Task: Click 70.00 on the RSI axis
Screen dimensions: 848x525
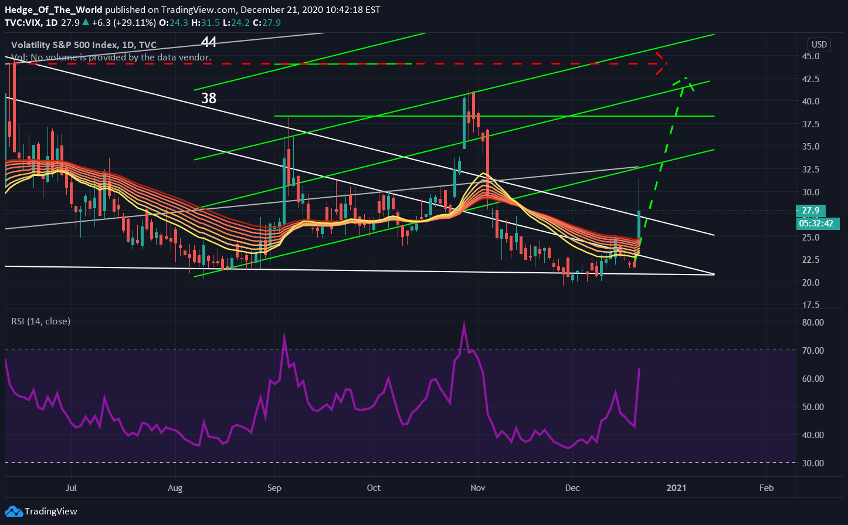Action: point(812,351)
